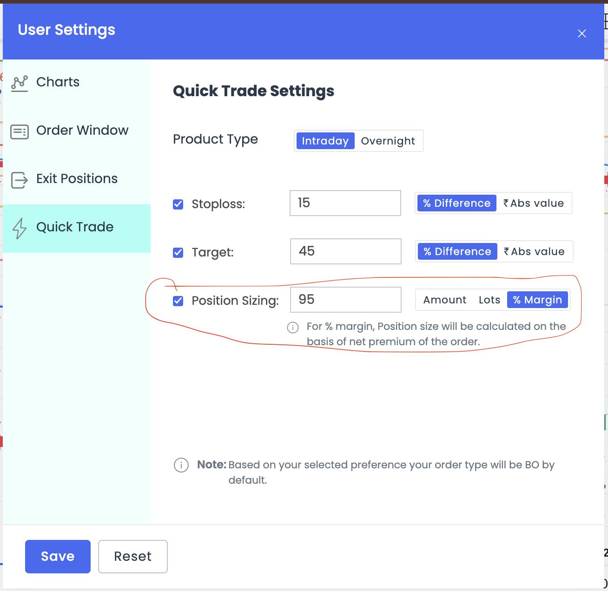Switch to the Exit Positions tab
The height and width of the screenshot is (591, 608).
pyautogui.click(x=77, y=179)
